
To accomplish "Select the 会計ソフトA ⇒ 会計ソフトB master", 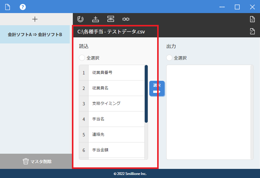I will (35, 34).
